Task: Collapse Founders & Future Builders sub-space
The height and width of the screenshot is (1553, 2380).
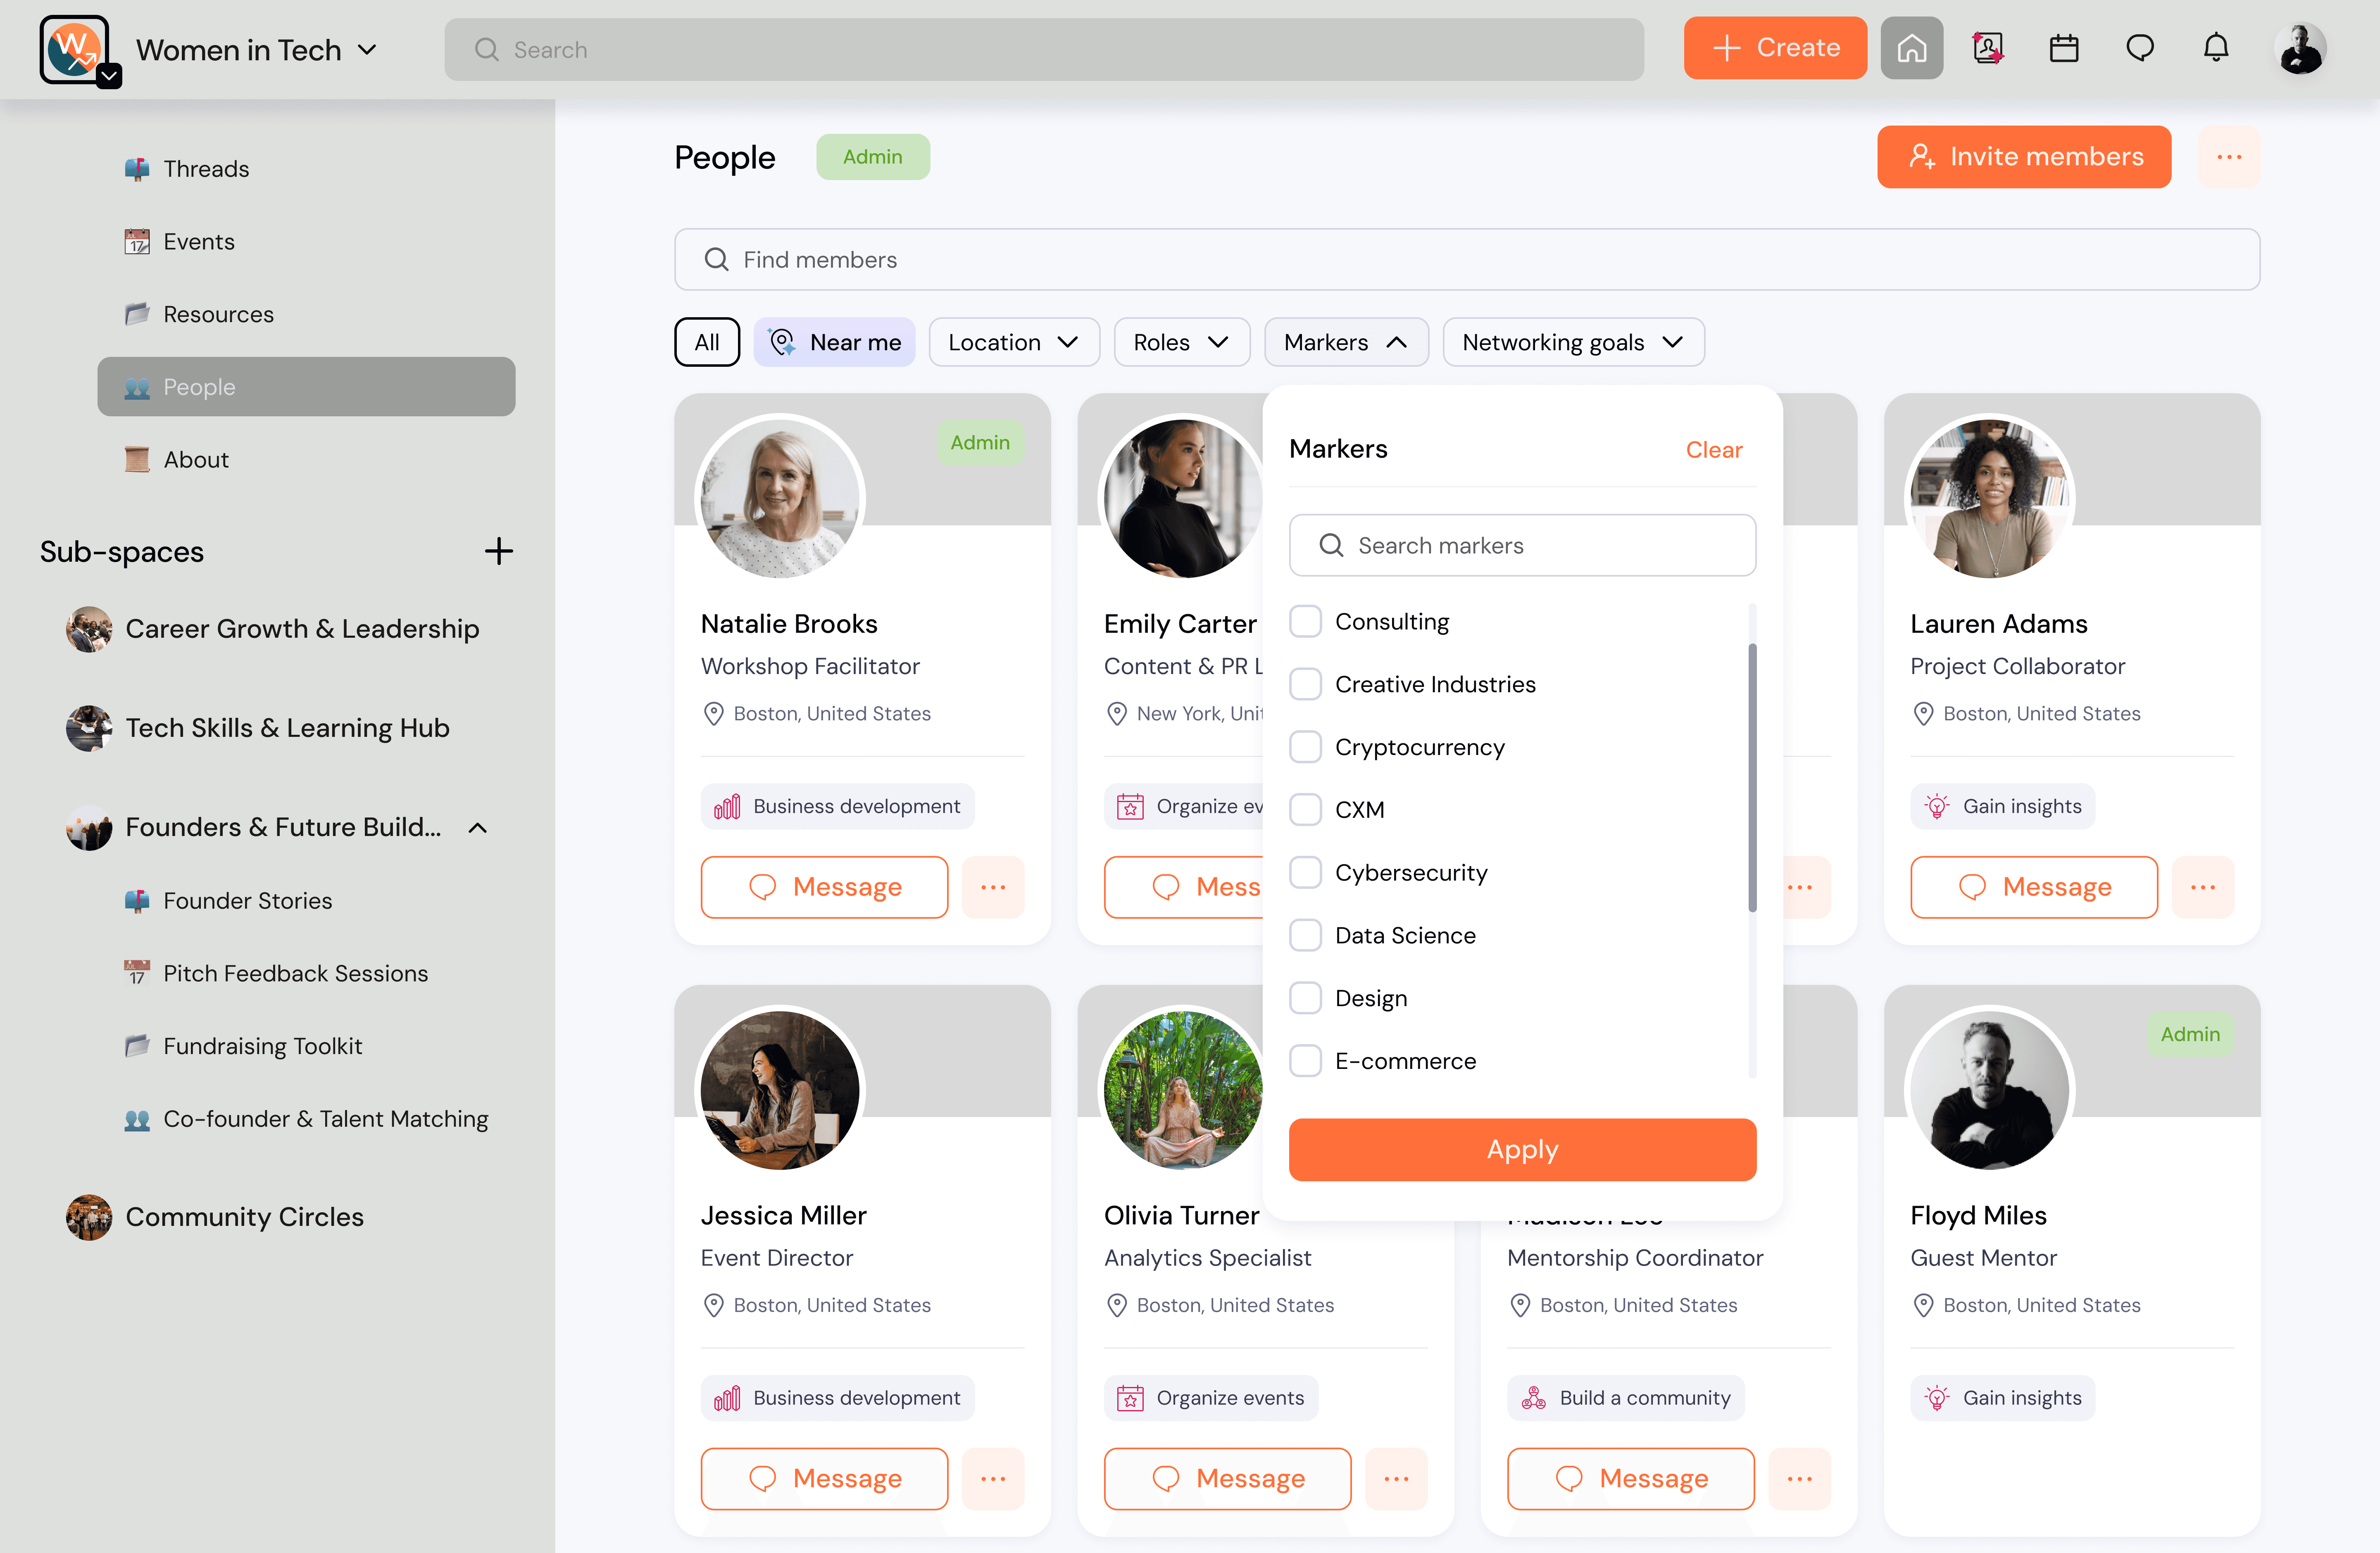Action: [478, 827]
